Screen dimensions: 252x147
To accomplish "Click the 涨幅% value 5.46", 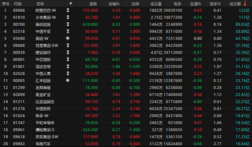I will (116, 74).
